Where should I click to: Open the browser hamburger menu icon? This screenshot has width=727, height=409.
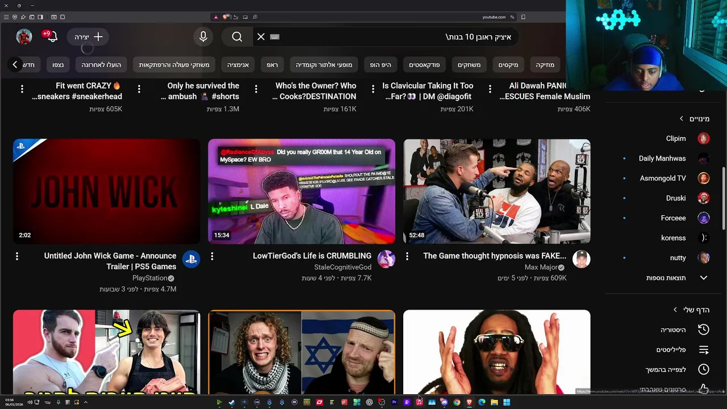tap(6, 17)
